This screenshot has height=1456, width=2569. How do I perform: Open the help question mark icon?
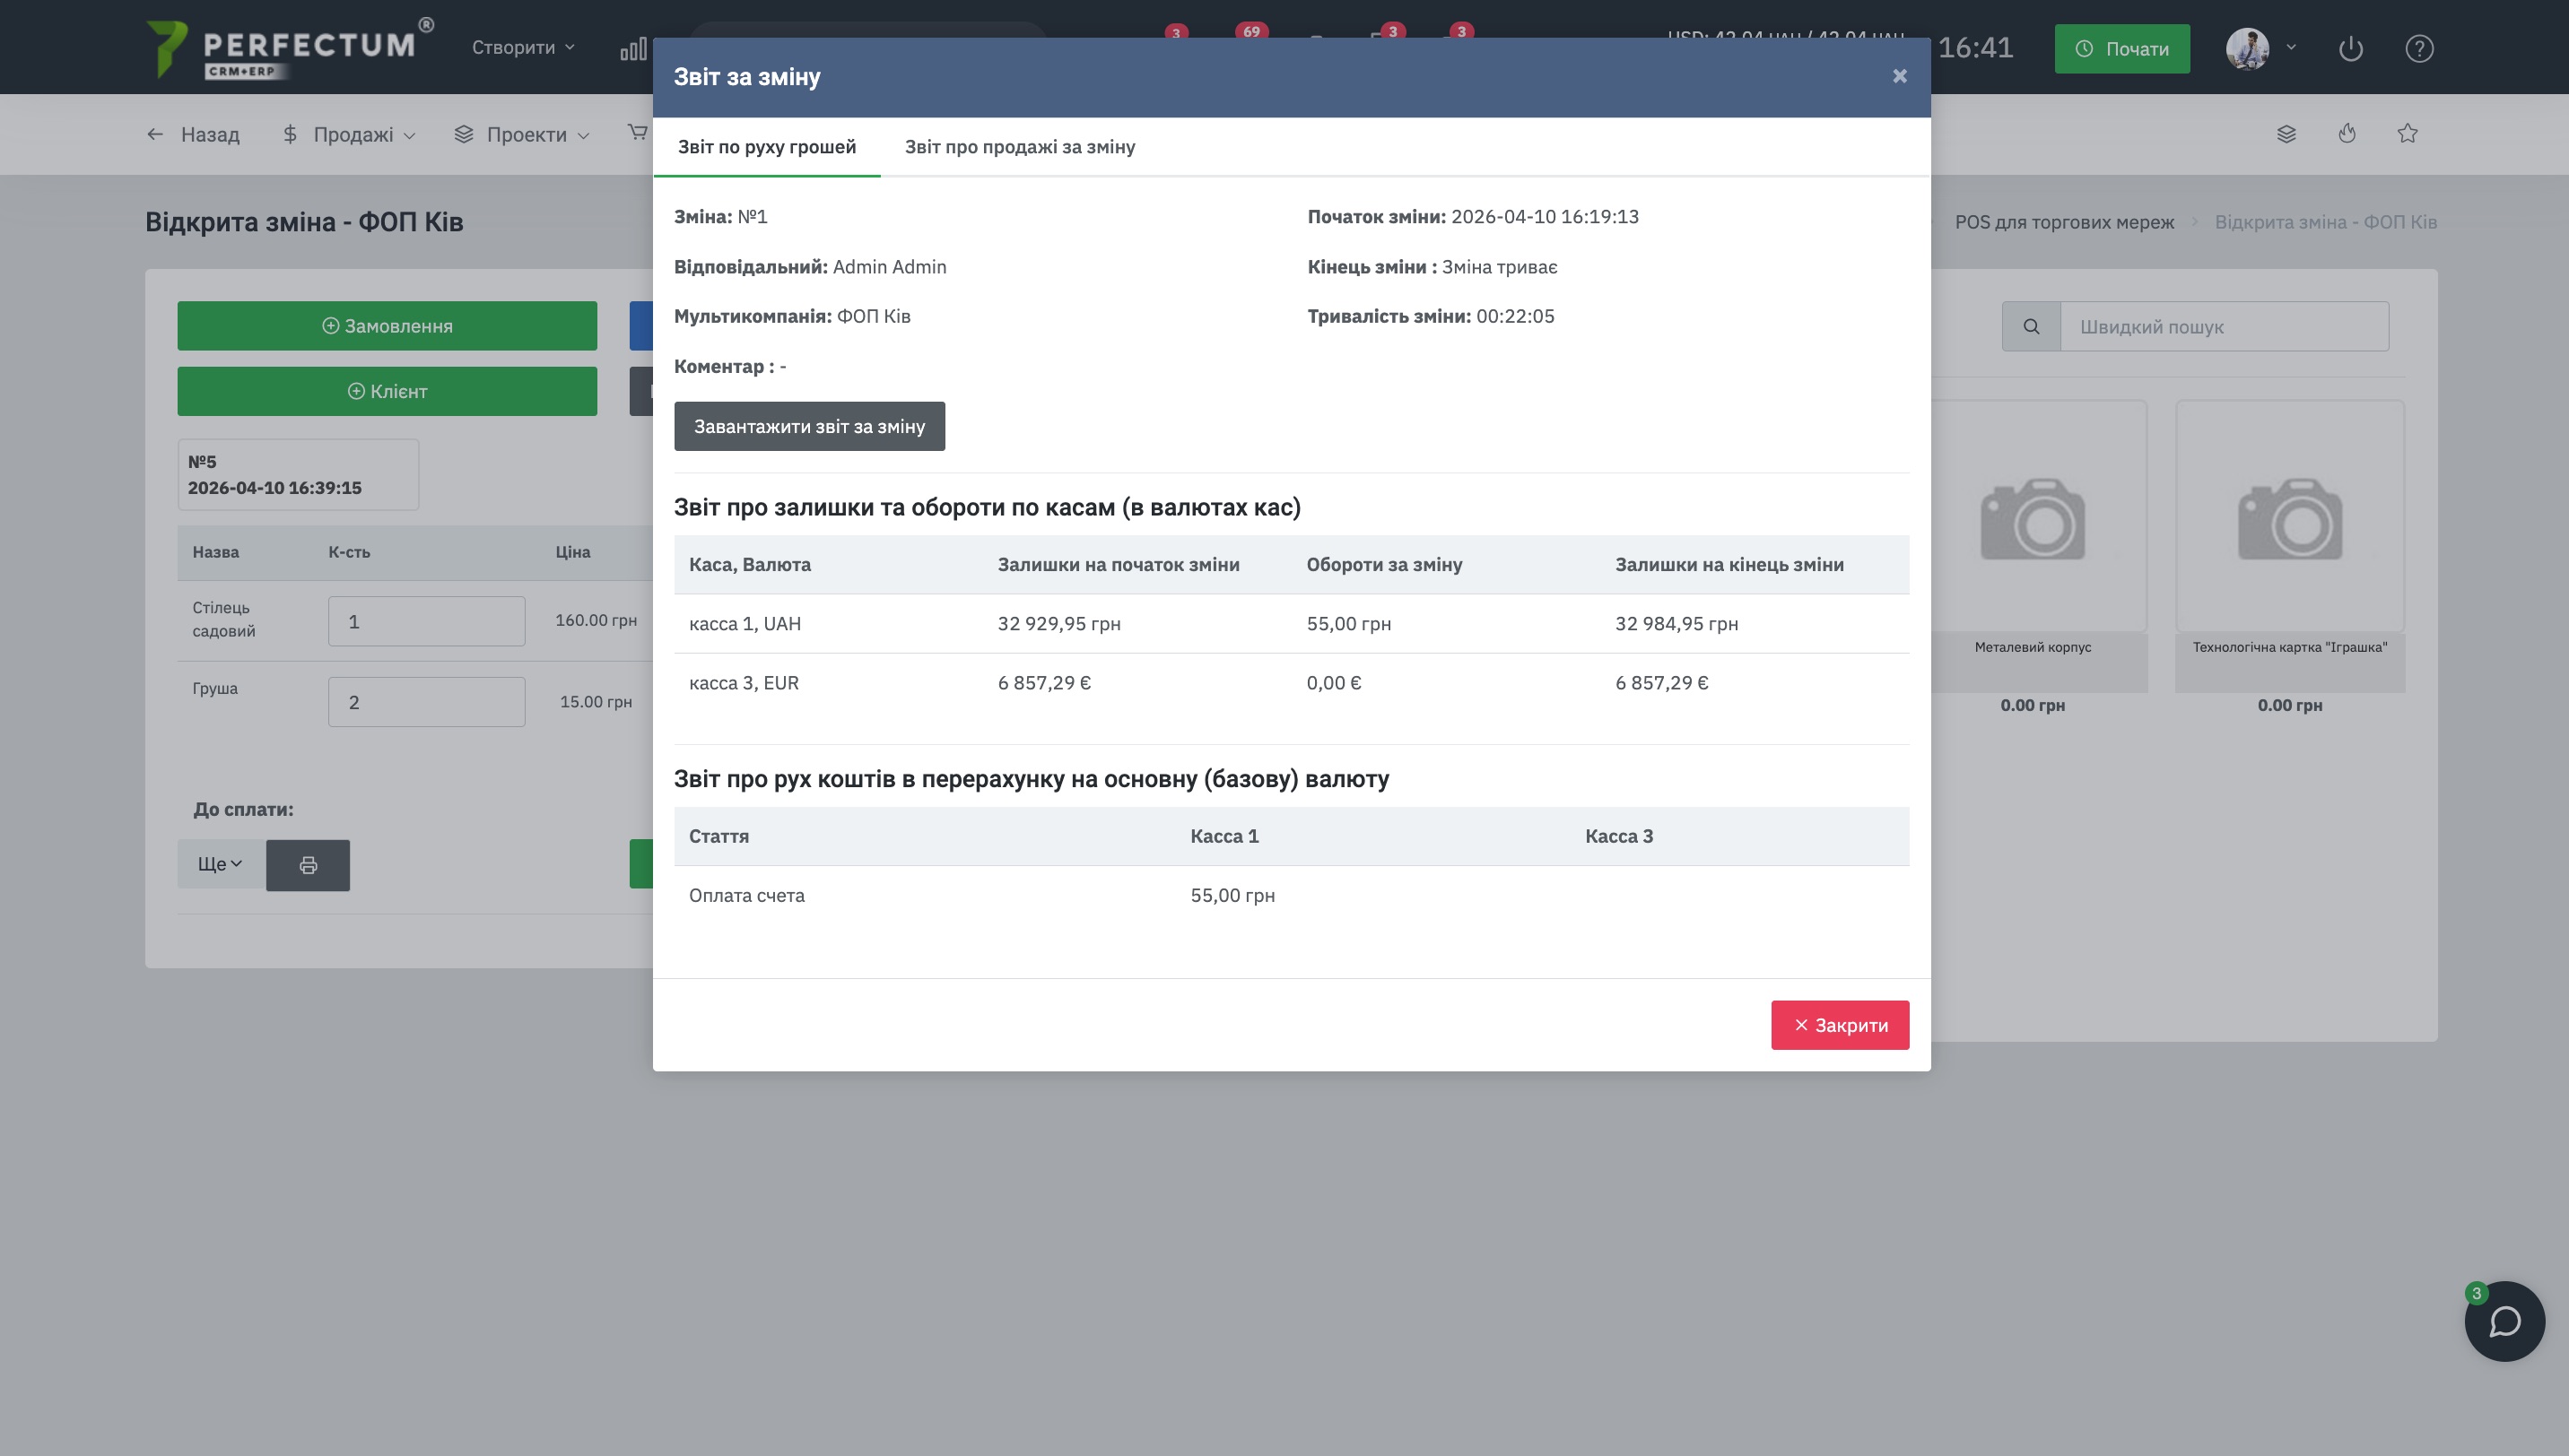2419,48
